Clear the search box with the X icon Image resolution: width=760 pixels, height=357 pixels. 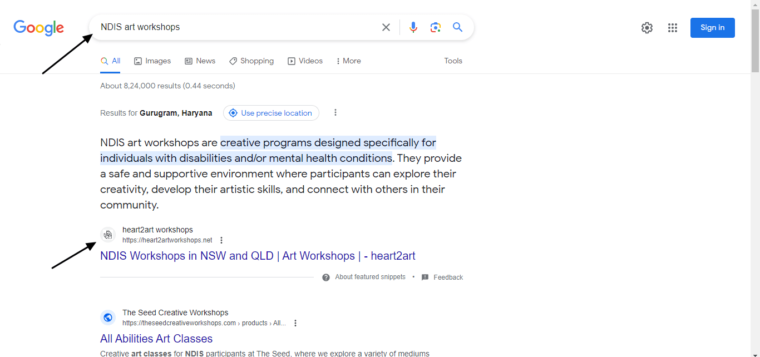click(386, 27)
